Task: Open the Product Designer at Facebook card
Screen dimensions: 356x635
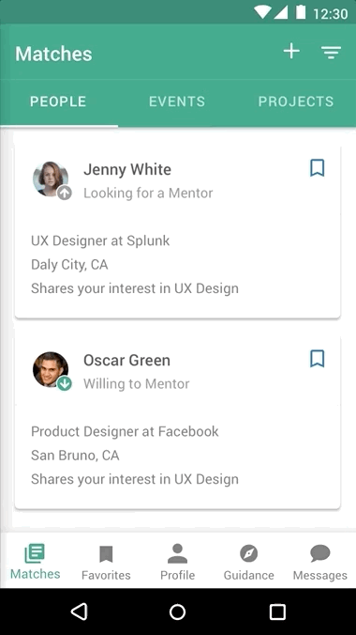Action: coord(177,422)
